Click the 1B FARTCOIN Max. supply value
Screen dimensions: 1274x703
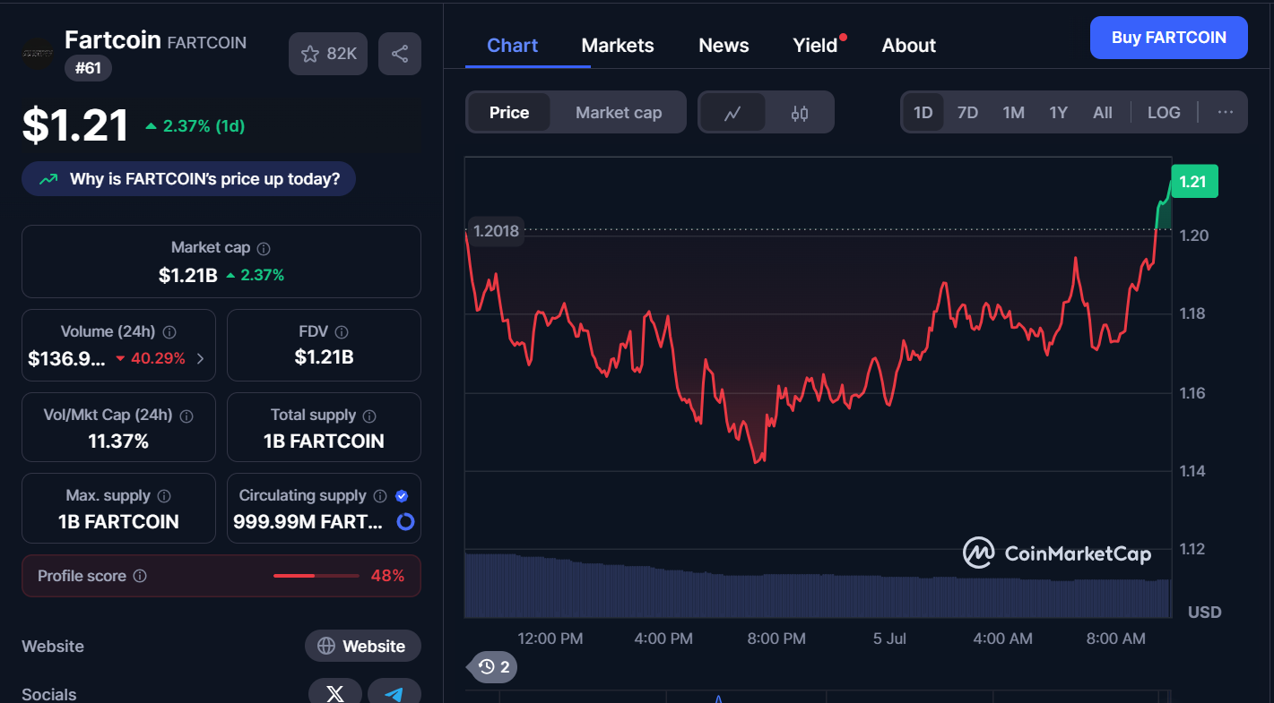coord(118,522)
